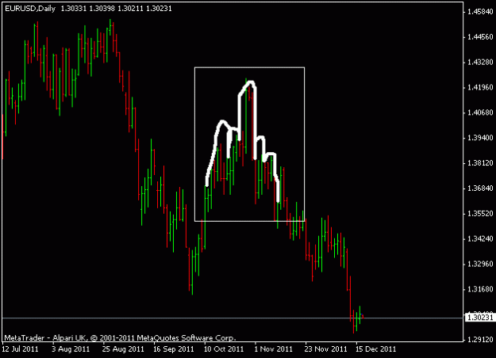
Task: Click the 3 Aug 2011 date label
Action: [x=71, y=349]
